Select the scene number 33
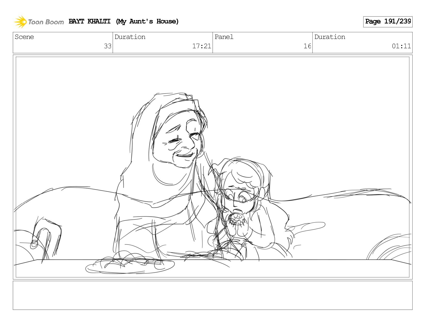 [108, 46]
